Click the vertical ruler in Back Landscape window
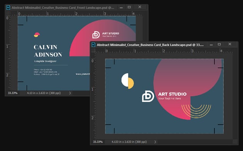Image resolution: width=243 pixels, height=151 pixels. click(93, 96)
